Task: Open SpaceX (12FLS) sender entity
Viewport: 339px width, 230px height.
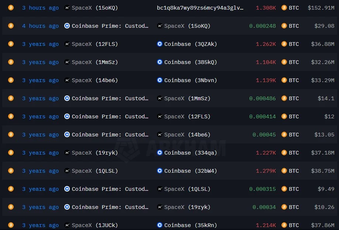Action: 95,44
